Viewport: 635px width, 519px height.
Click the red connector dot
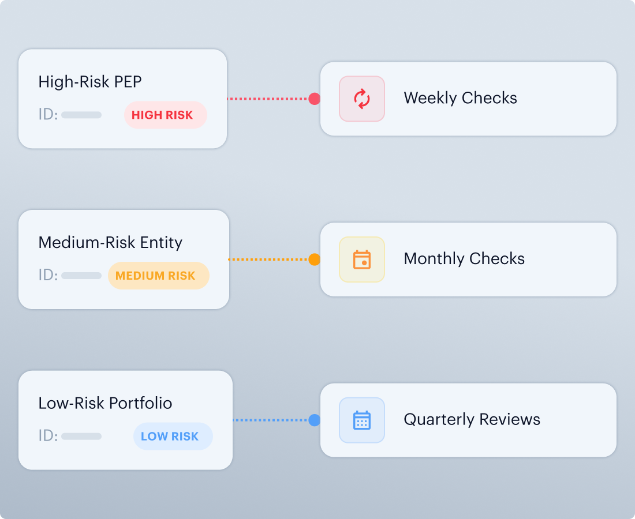click(314, 99)
